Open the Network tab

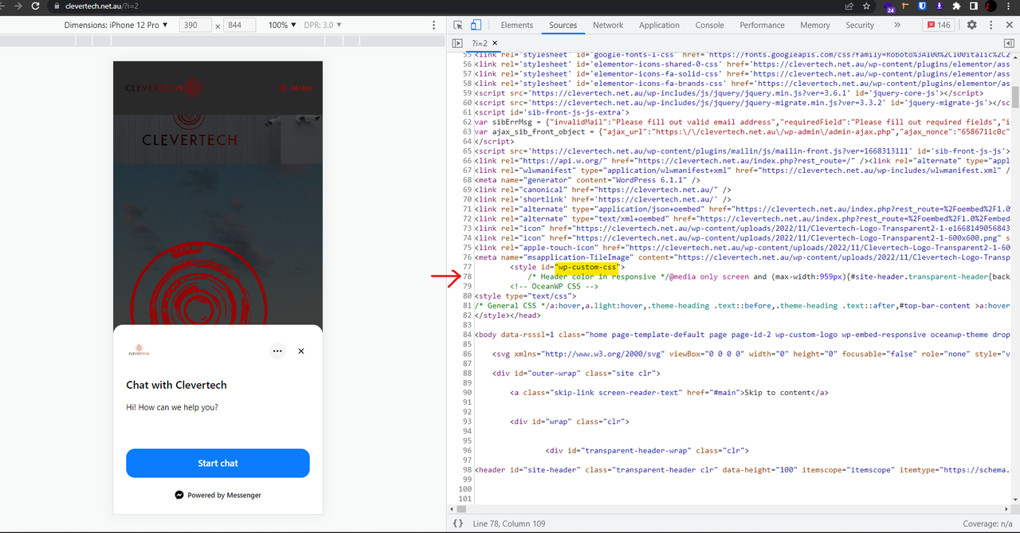(608, 25)
